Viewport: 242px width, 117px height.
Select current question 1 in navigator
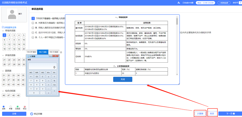pos(5,35)
